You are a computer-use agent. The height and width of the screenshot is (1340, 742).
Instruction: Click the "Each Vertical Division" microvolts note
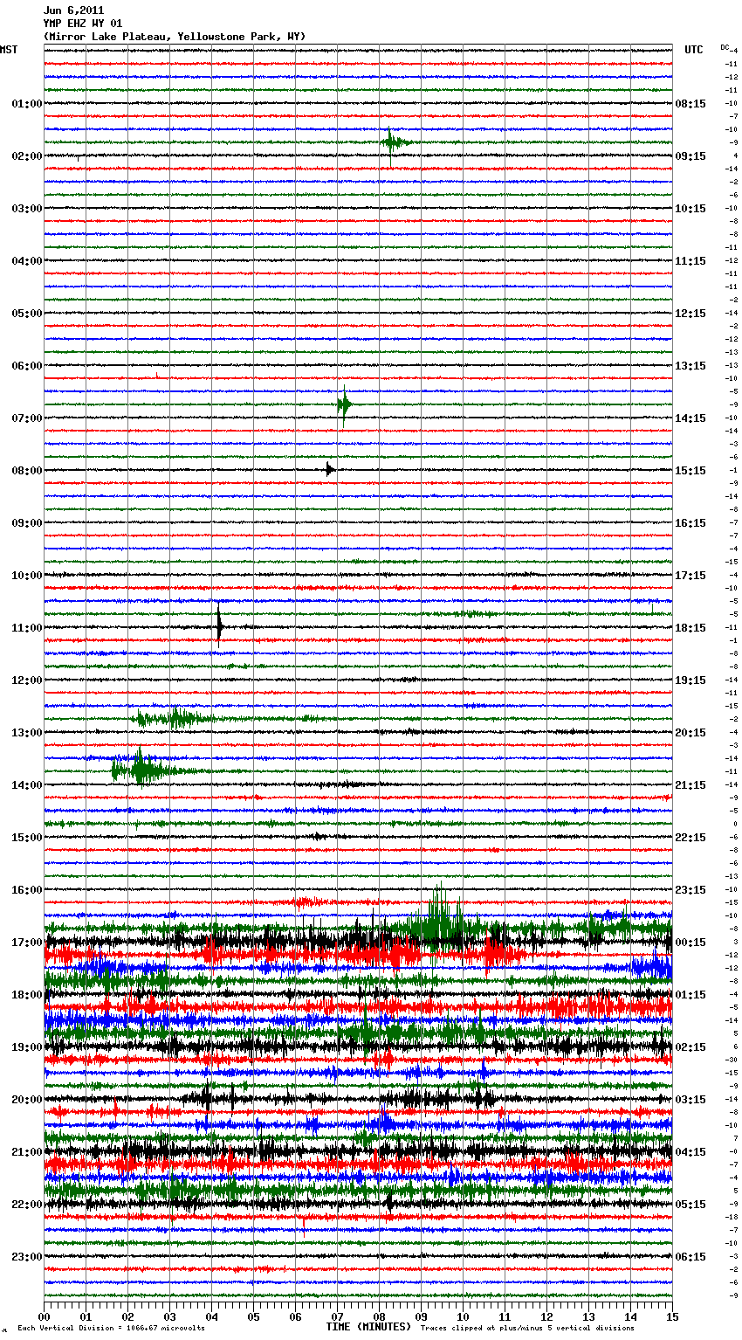111,1329
